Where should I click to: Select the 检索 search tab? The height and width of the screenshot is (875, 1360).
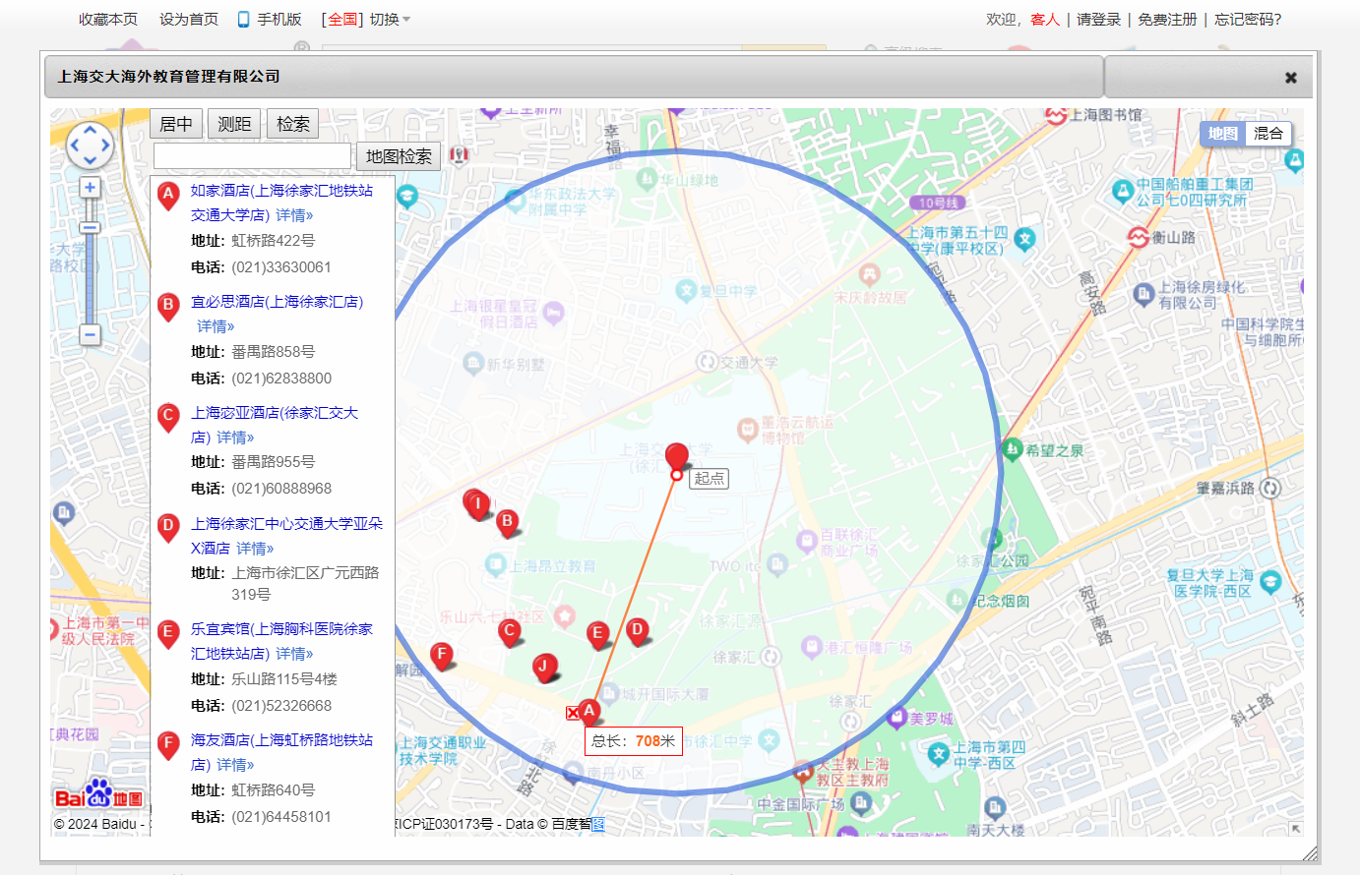point(292,124)
